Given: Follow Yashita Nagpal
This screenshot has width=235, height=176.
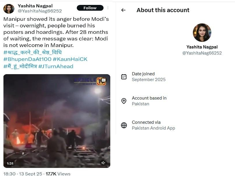Looking at the screenshot, I should pos(90,8).
